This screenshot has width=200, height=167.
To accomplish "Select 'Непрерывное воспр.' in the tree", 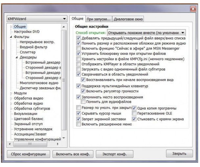I will (x=37, y=42).
